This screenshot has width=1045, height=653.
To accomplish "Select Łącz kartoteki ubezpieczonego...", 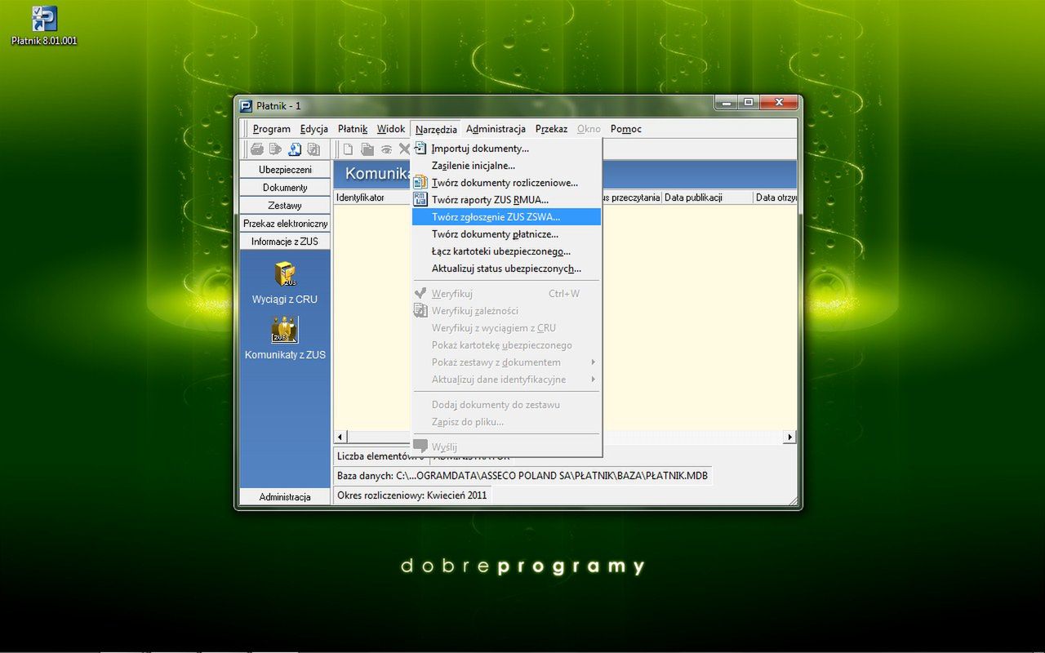I will click(506, 251).
